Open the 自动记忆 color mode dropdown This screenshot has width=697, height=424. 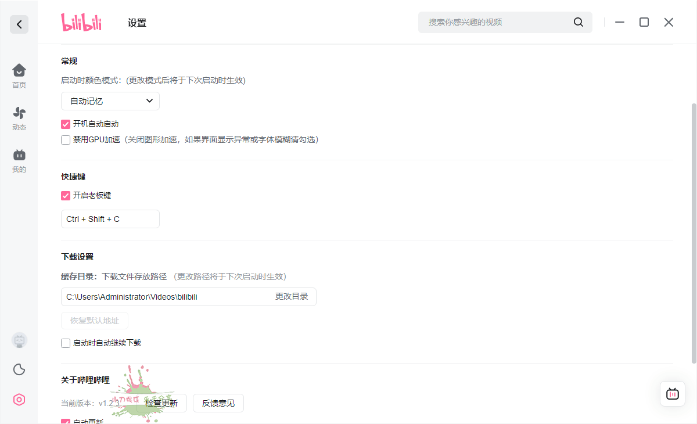point(110,100)
